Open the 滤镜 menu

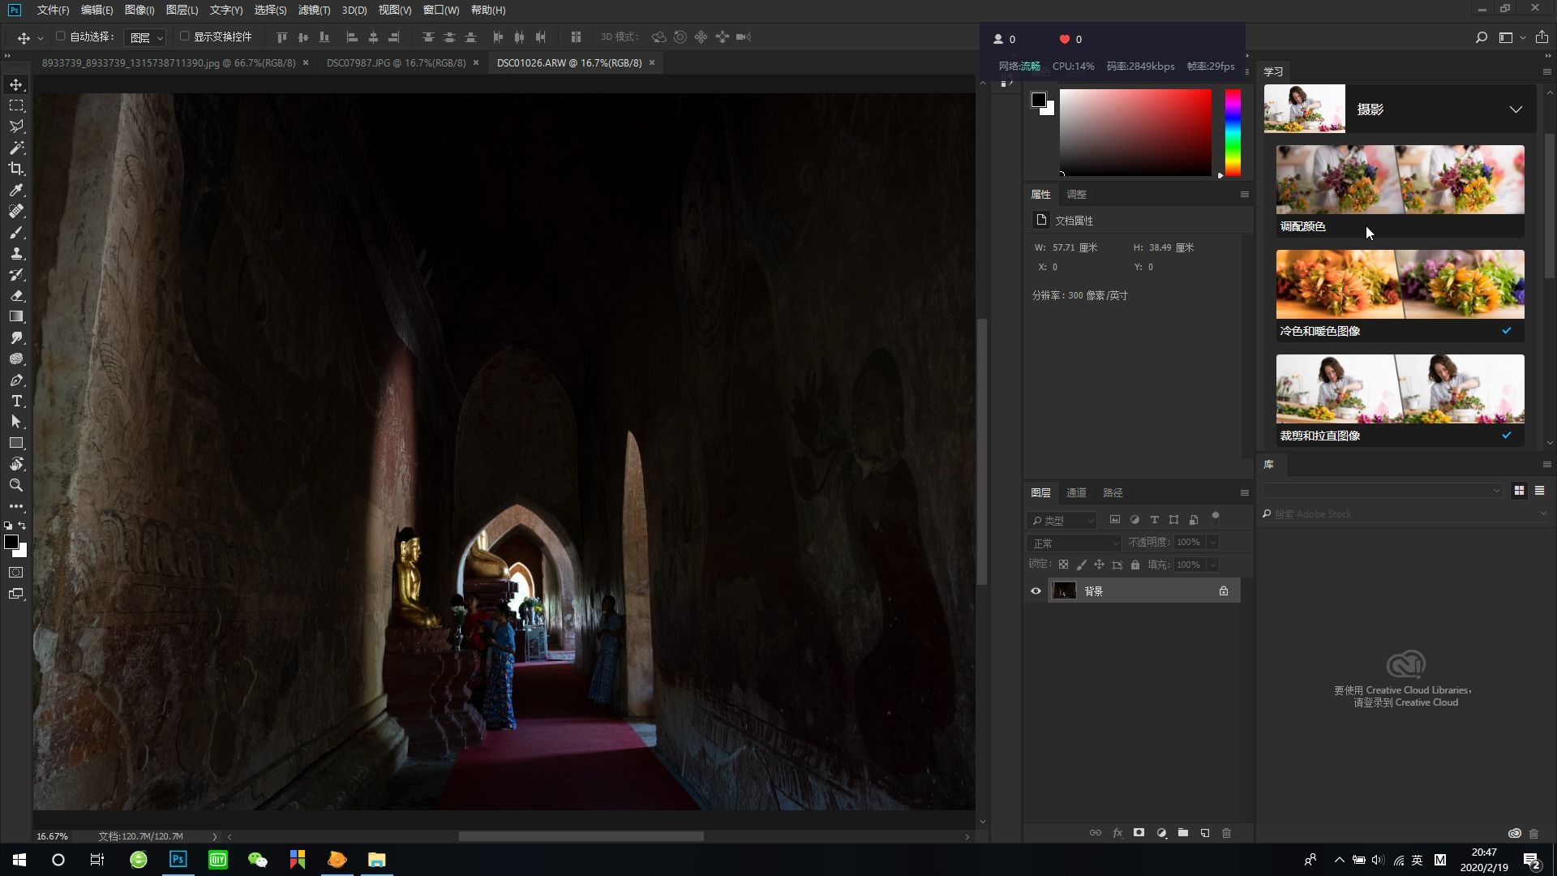click(315, 10)
